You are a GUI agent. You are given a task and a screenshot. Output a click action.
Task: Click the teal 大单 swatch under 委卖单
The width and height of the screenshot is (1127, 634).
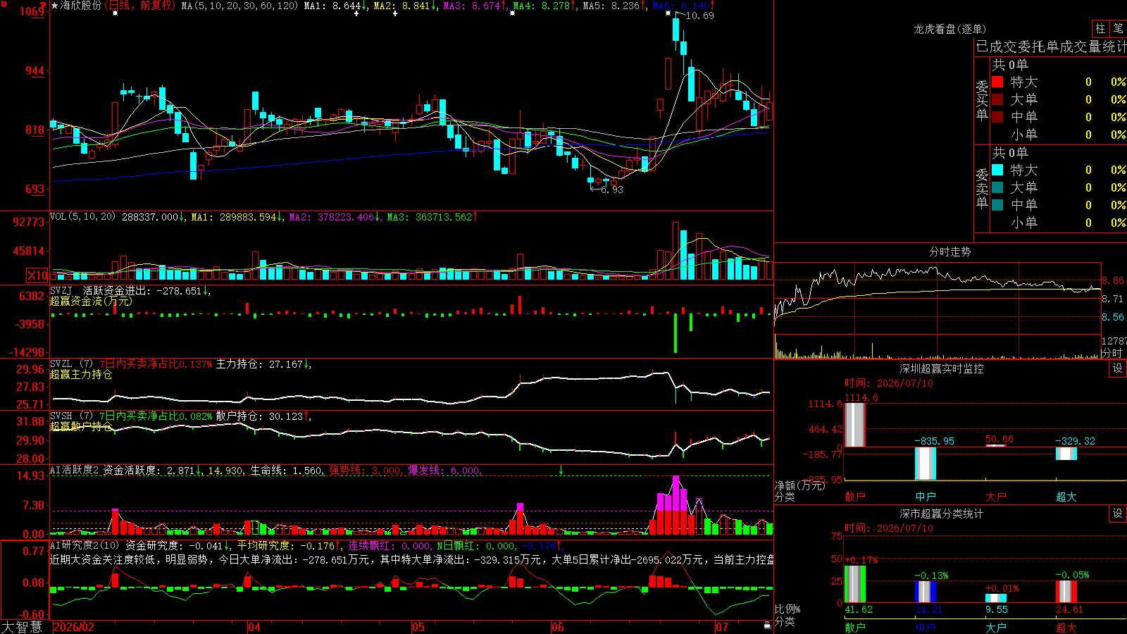point(997,187)
